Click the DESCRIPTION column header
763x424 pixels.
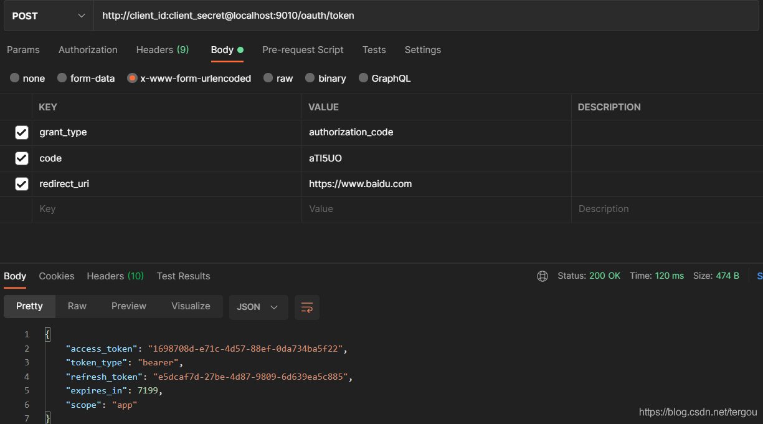[x=609, y=107]
